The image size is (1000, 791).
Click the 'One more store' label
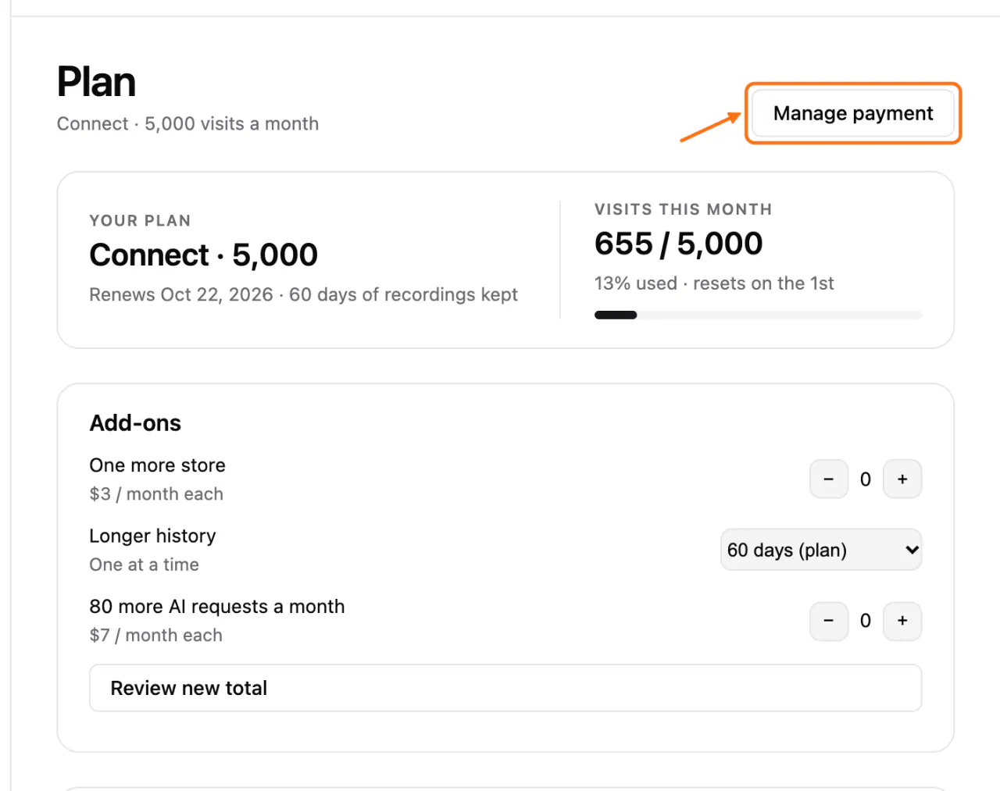pos(157,465)
